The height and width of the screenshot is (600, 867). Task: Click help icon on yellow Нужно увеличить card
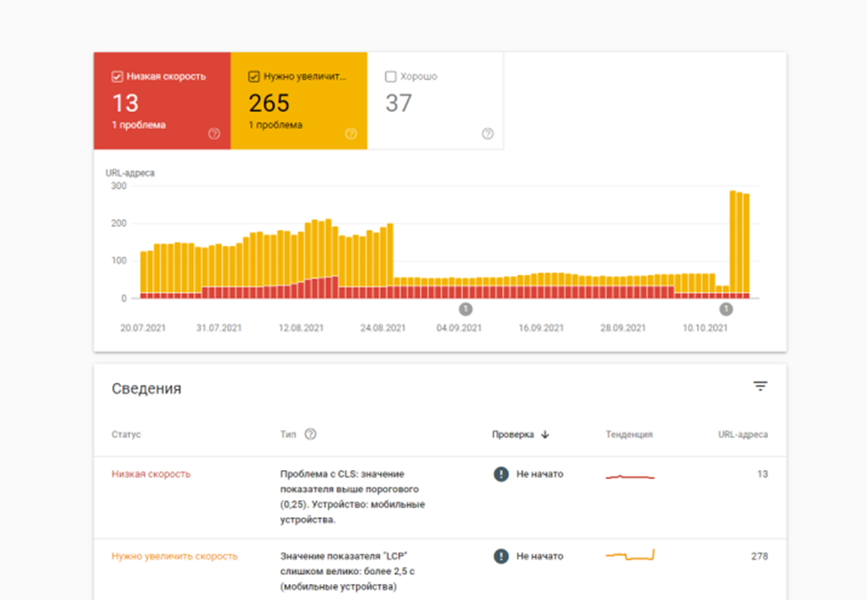351,134
